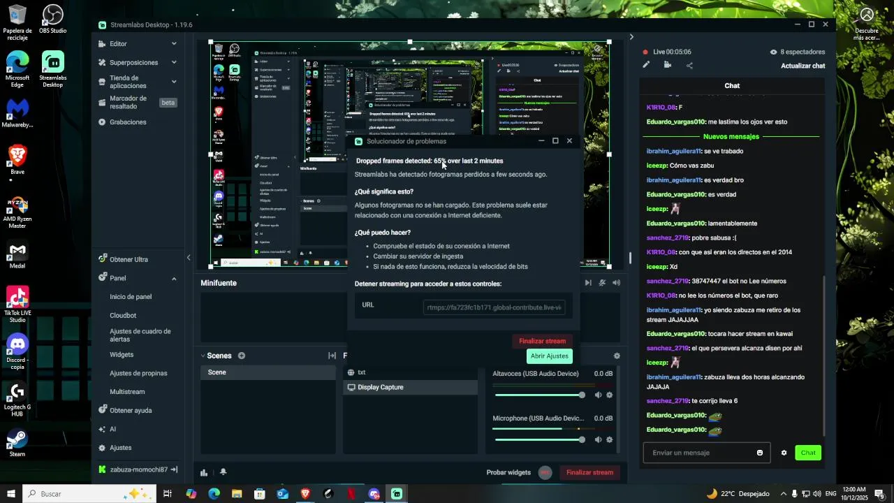Select the txt source
894x503 pixels.
click(x=411, y=372)
